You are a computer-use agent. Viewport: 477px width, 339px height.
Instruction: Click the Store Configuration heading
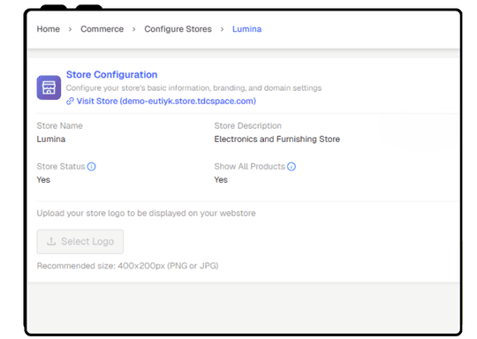pyautogui.click(x=111, y=74)
